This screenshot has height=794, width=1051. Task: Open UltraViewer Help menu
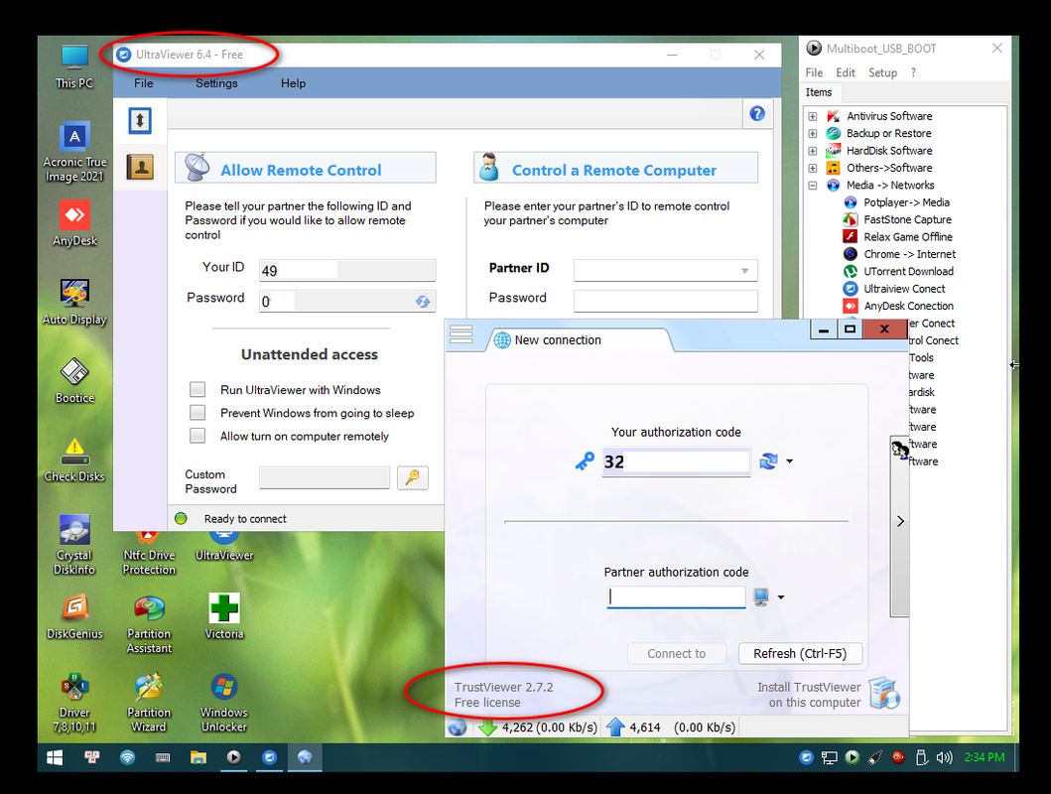pos(293,83)
